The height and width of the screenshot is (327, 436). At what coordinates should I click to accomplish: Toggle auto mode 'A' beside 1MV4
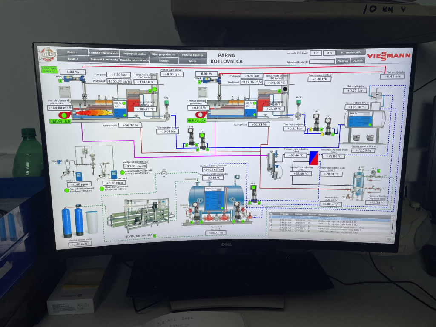pos(60,81)
